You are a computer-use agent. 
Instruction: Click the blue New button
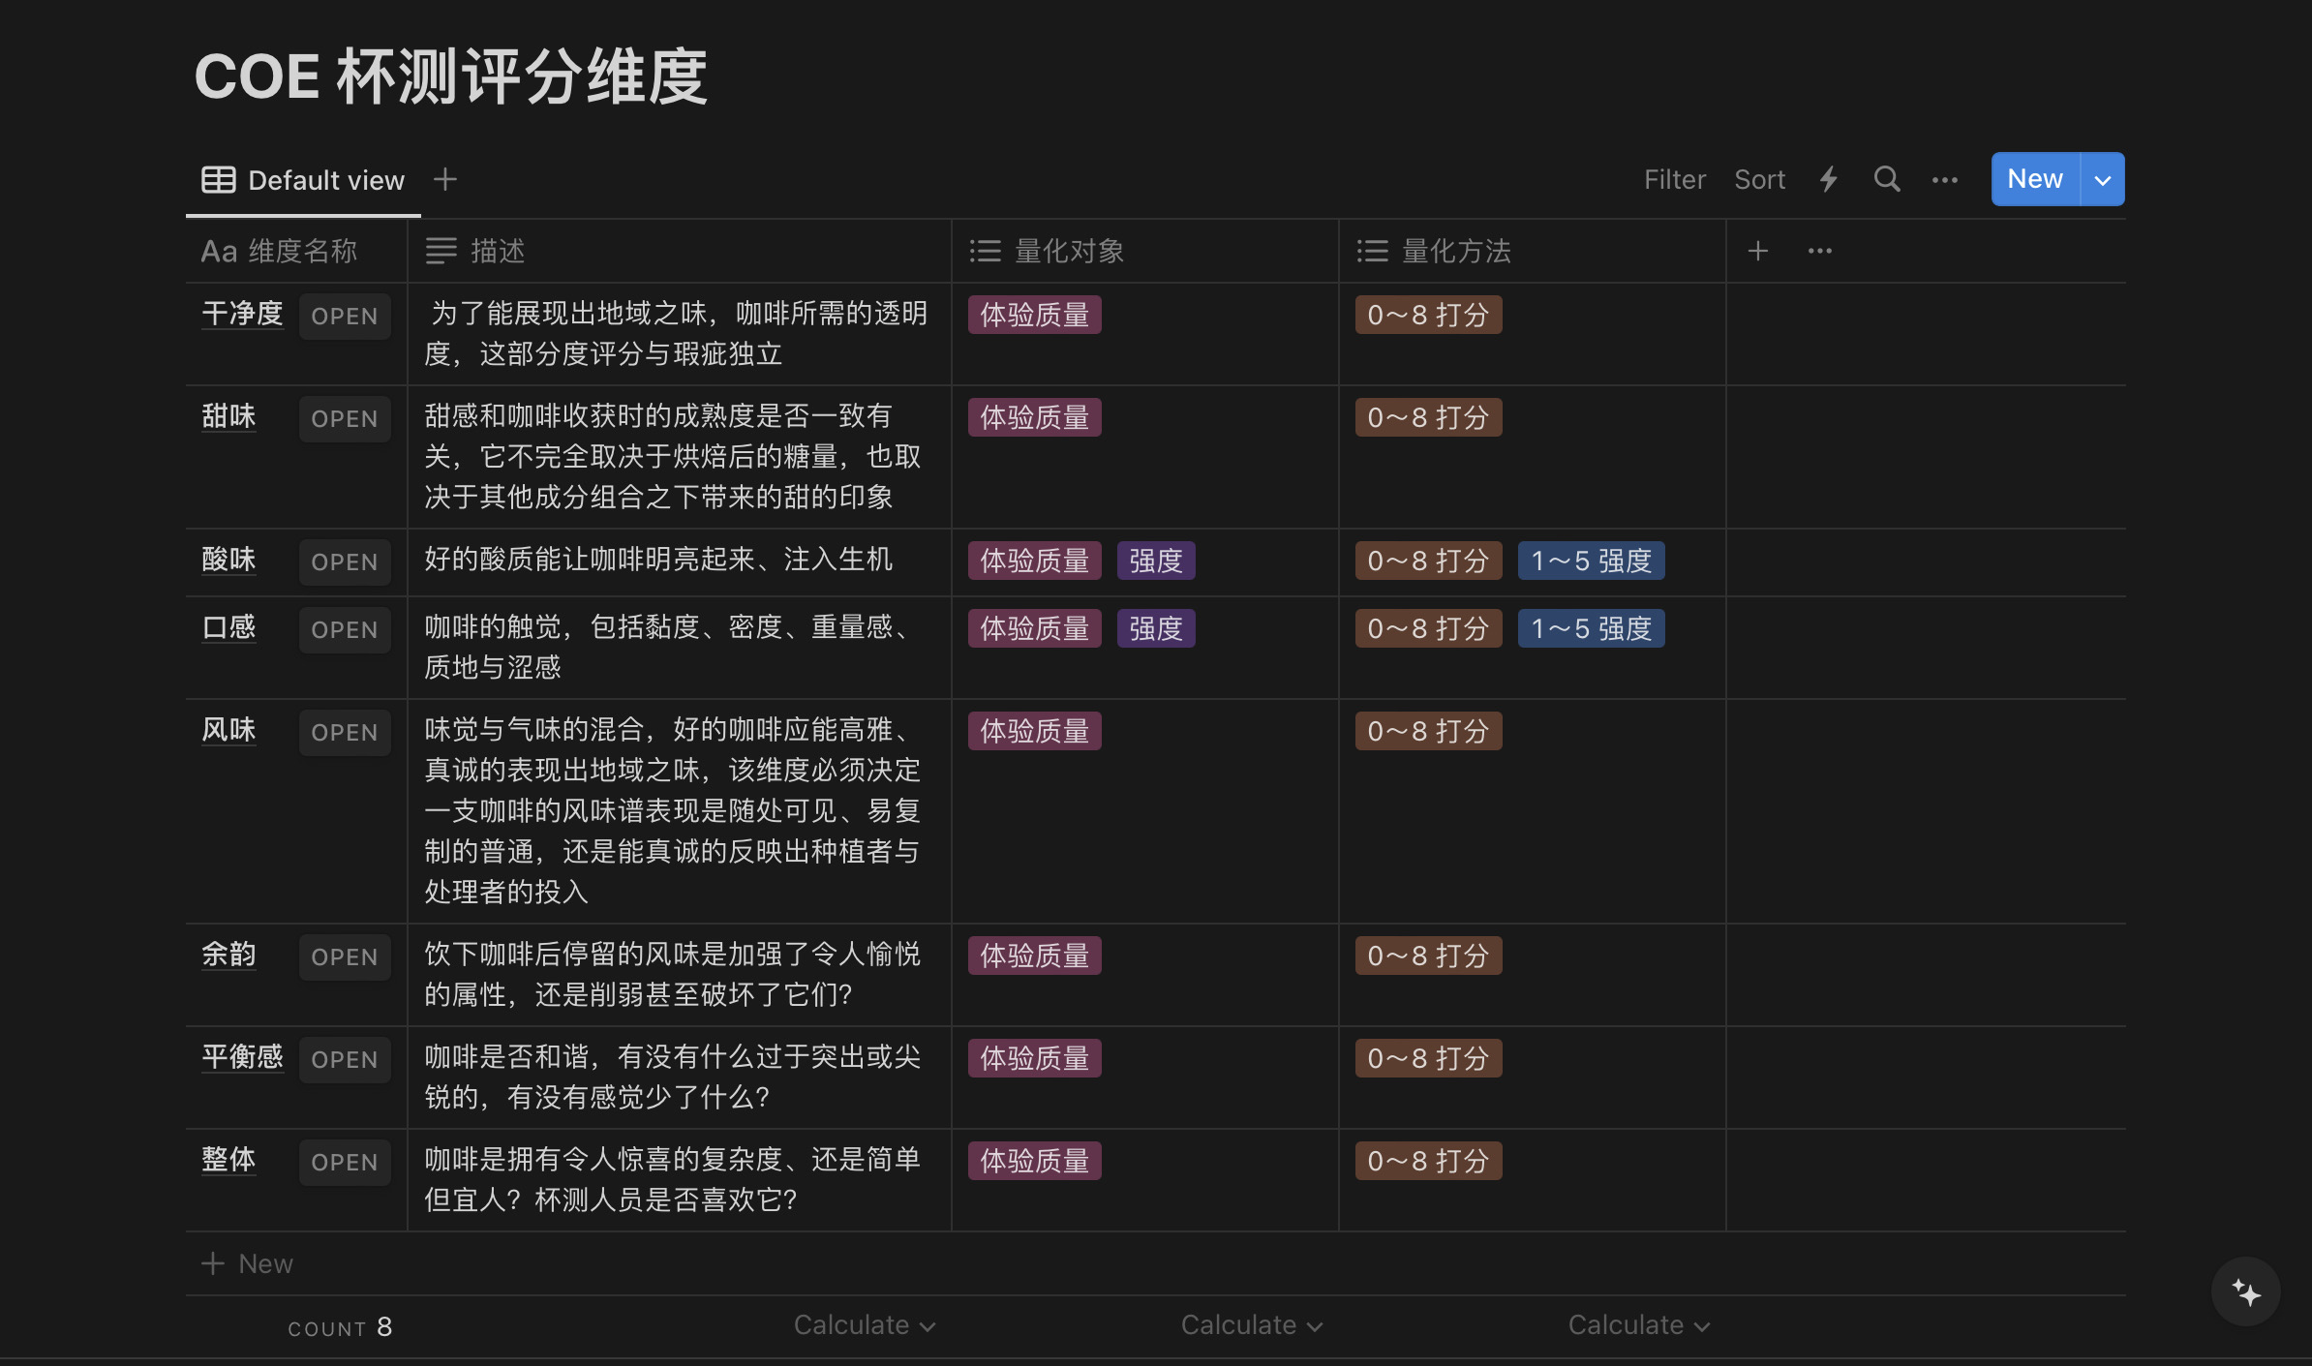(2034, 179)
